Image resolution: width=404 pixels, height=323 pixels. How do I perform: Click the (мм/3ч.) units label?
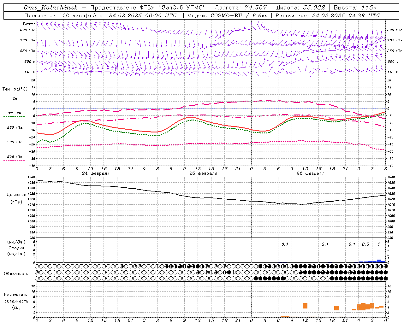pos(16,242)
